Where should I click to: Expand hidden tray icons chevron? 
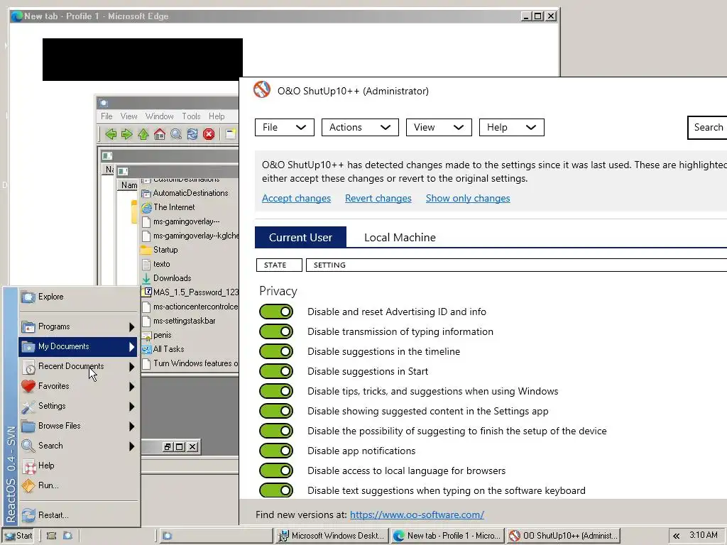[676, 536]
